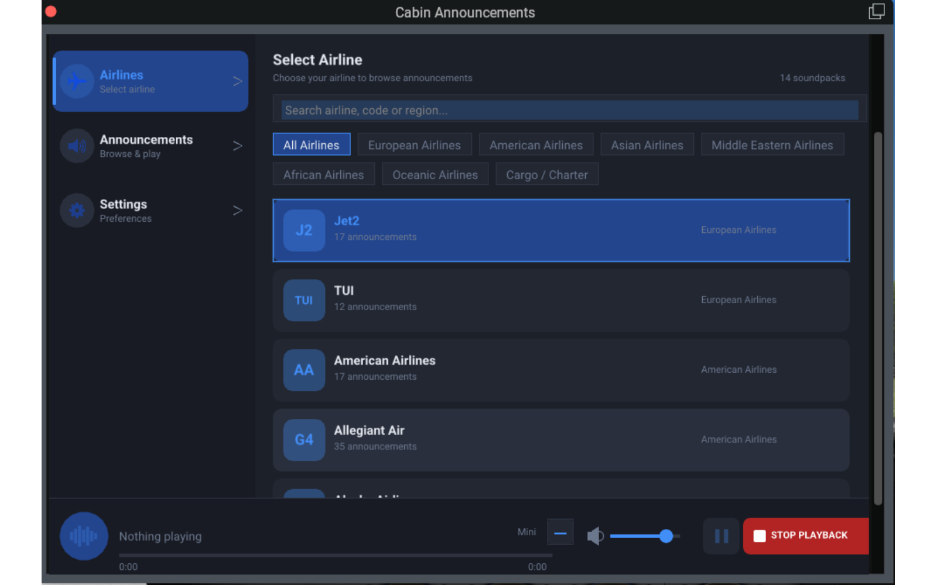Filter by Oceanic Airlines
Image resolution: width=937 pixels, height=585 pixels.
435,174
